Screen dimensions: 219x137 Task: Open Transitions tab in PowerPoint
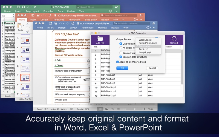click(x=58, y=19)
